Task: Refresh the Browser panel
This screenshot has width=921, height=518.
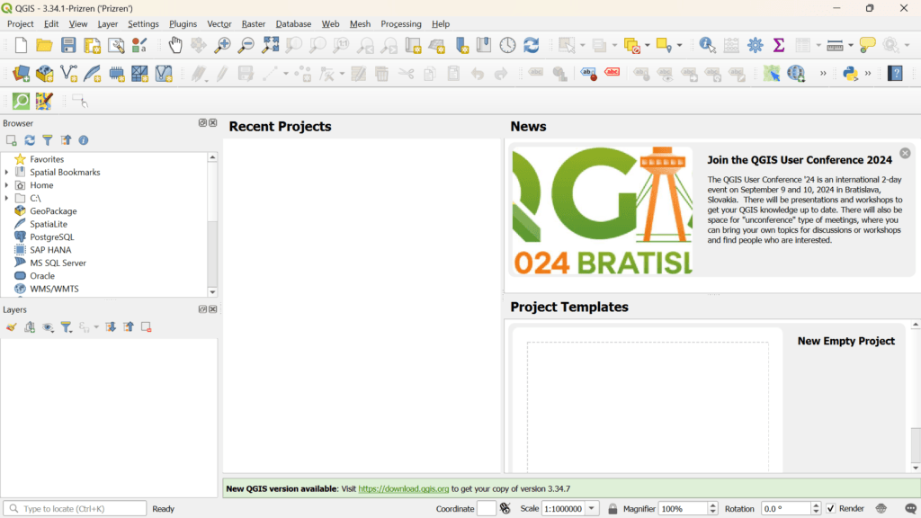Action: (x=30, y=140)
